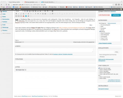Check the Review category
Viewport: 123px width, 98px height.
tap(100, 30)
